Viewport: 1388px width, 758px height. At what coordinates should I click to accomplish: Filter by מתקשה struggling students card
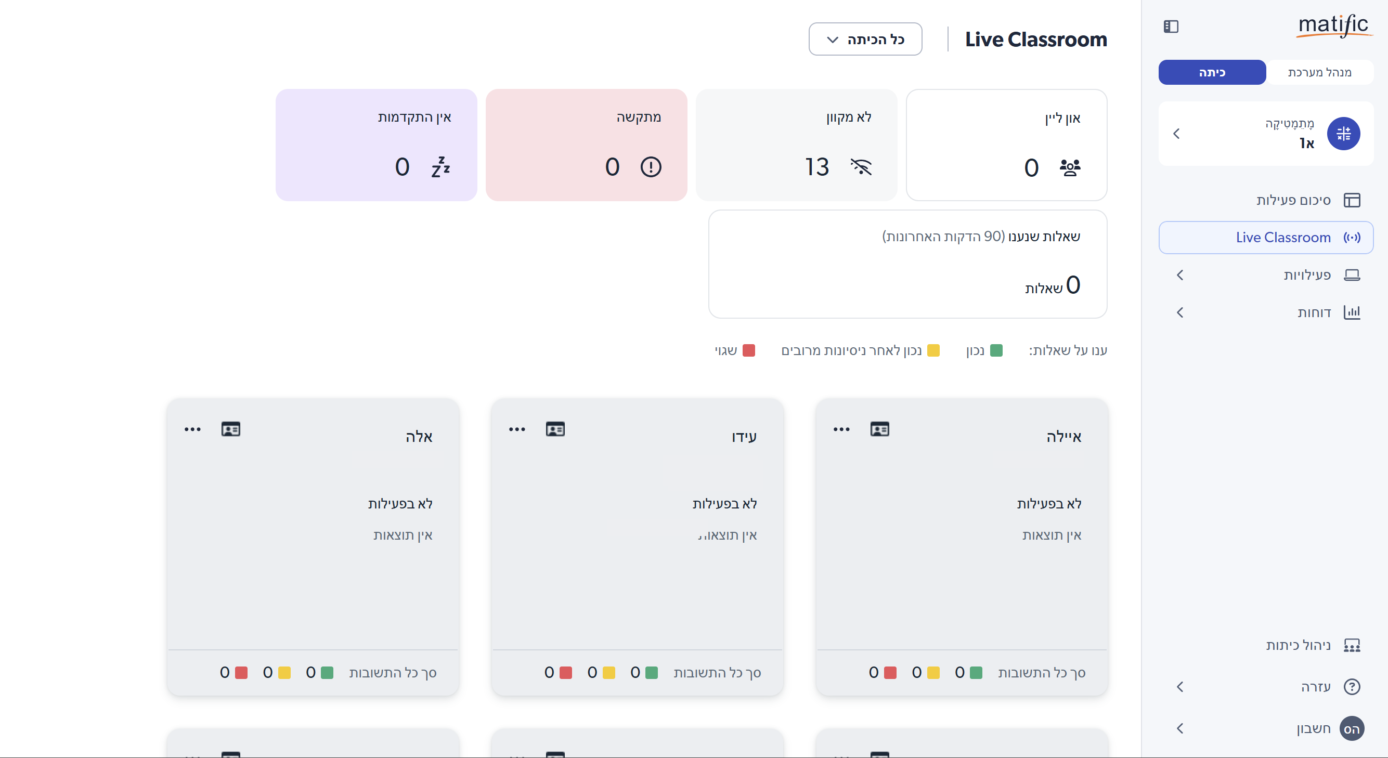586,146
